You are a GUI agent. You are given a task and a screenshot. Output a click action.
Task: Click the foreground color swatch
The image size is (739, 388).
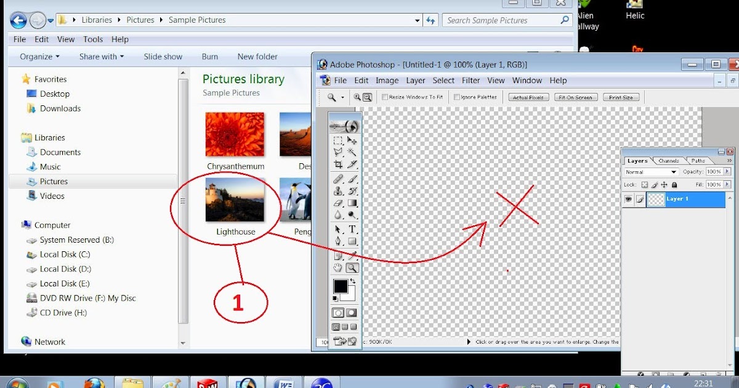(342, 286)
